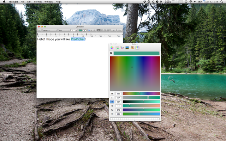Center align text in TextEdit toolbar
The height and width of the screenshot is (141, 226).
point(102,30)
